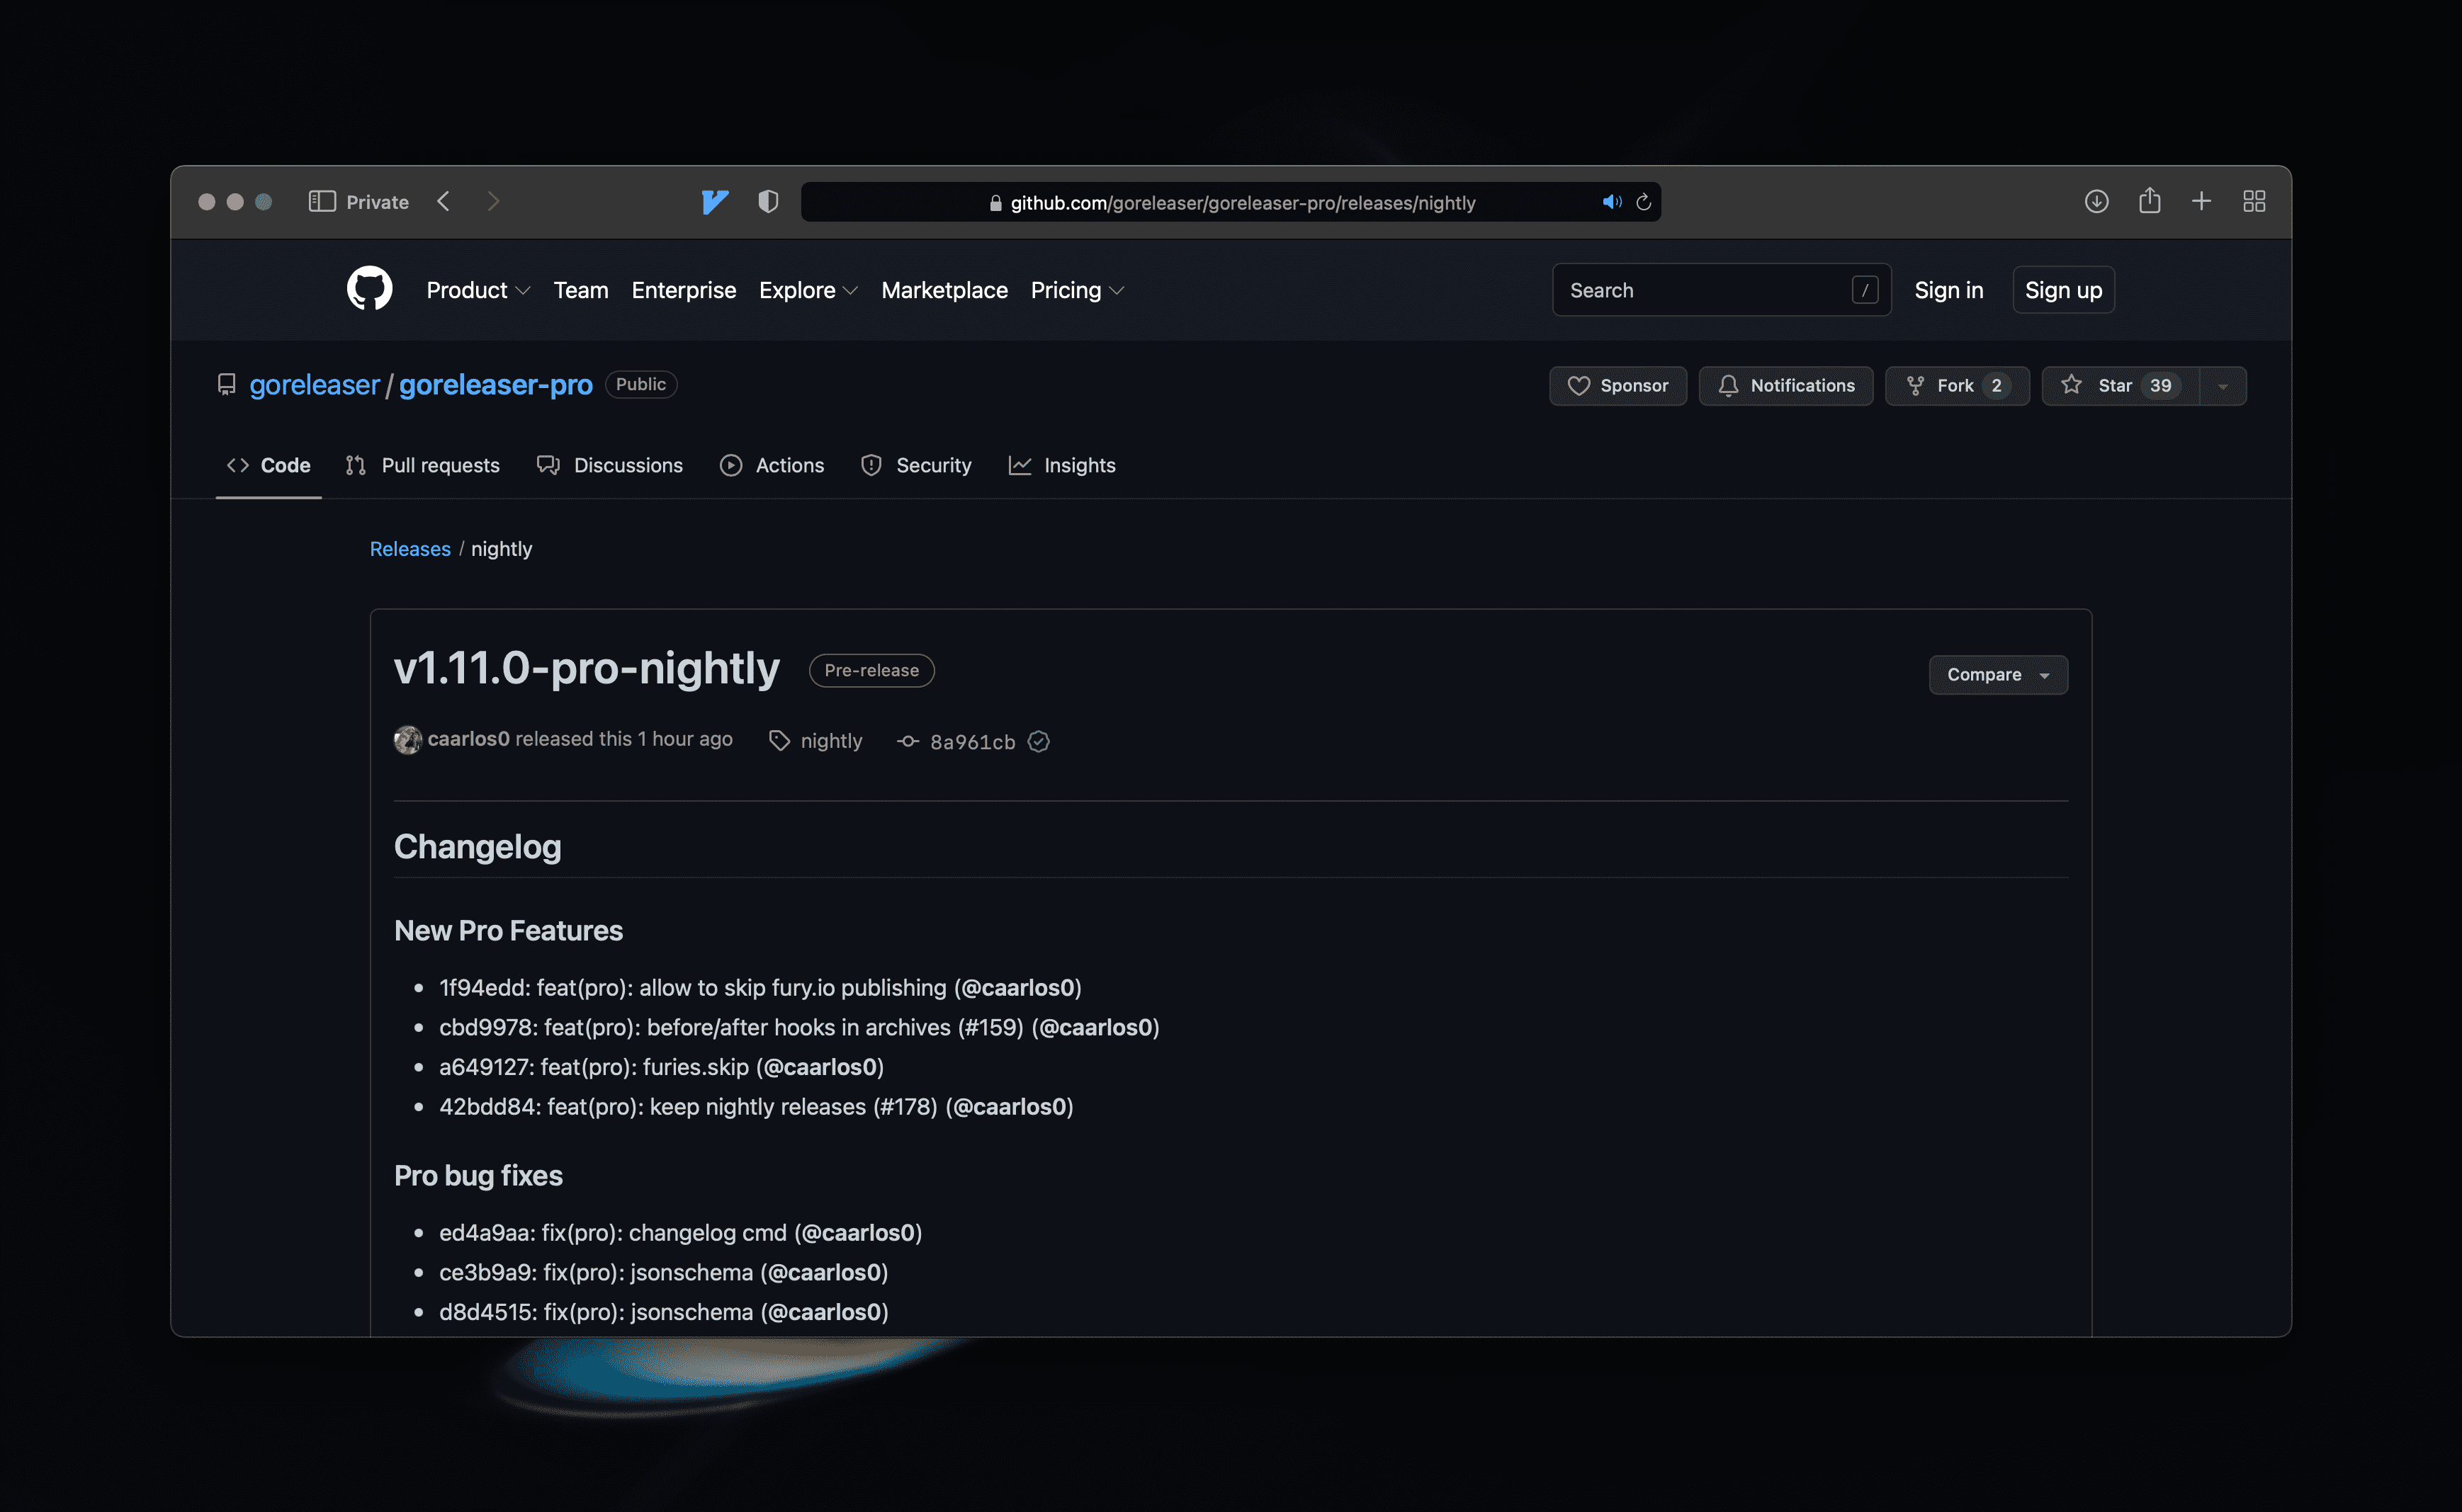Go forward with the browser forward arrow
Image resolution: width=2462 pixels, height=1512 pixels.
point(493,202)
